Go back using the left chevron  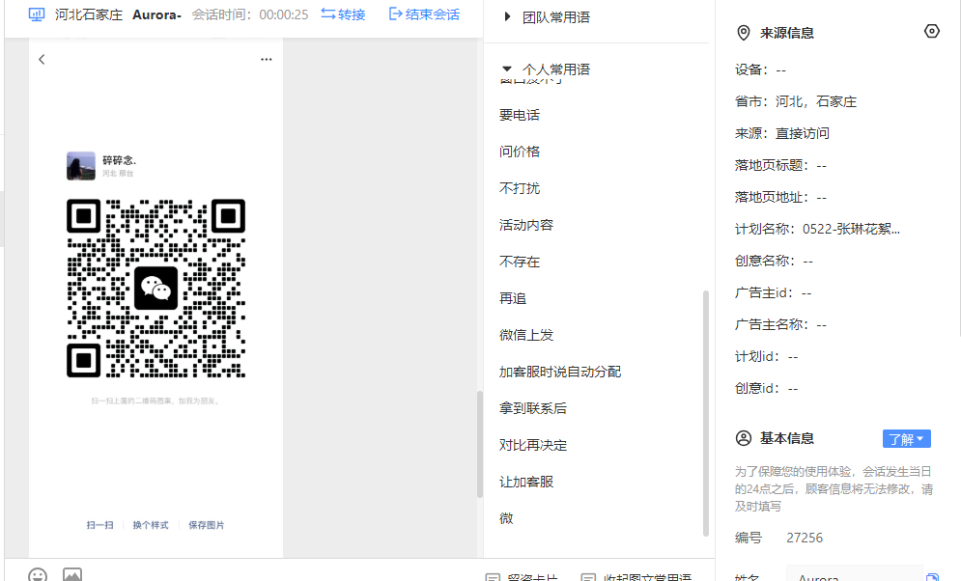coord(42,60)
